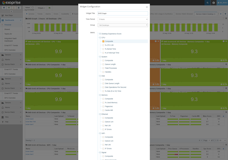This screenshot has width=228, height=160.
Task: Open help icon on Memory Composite scorecard
Action: (x=224, y=41)
